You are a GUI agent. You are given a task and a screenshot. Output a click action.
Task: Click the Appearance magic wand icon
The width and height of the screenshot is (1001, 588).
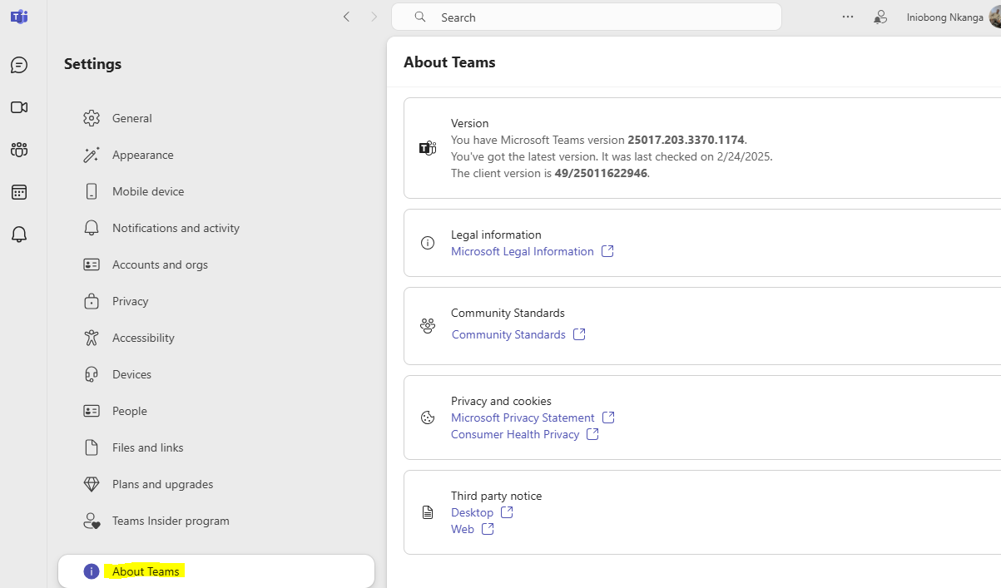coord(92,155)
